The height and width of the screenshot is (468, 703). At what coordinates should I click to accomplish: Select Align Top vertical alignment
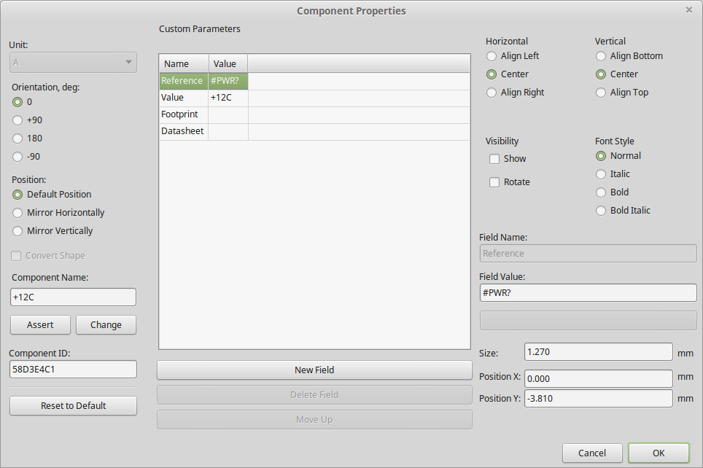[x=601, y=93]
